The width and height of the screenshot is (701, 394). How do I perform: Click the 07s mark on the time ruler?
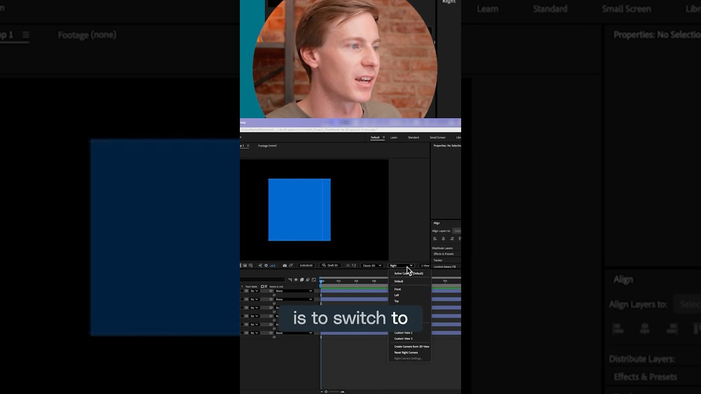[445, 281]
